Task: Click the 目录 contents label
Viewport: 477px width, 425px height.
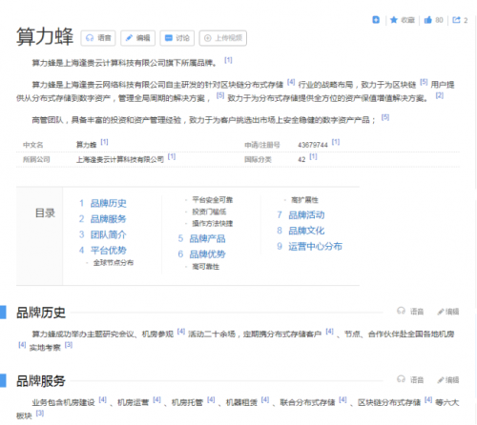Action: pyautogui.click(x=45, y=213)
